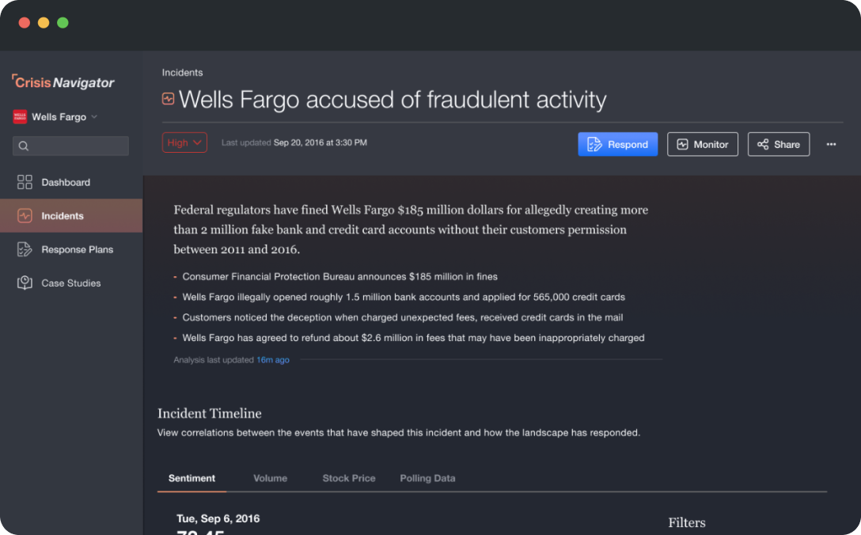861x535 pixels.
Task: Click the Wells Fargo logo icon
Action: [x=20, y=116]
